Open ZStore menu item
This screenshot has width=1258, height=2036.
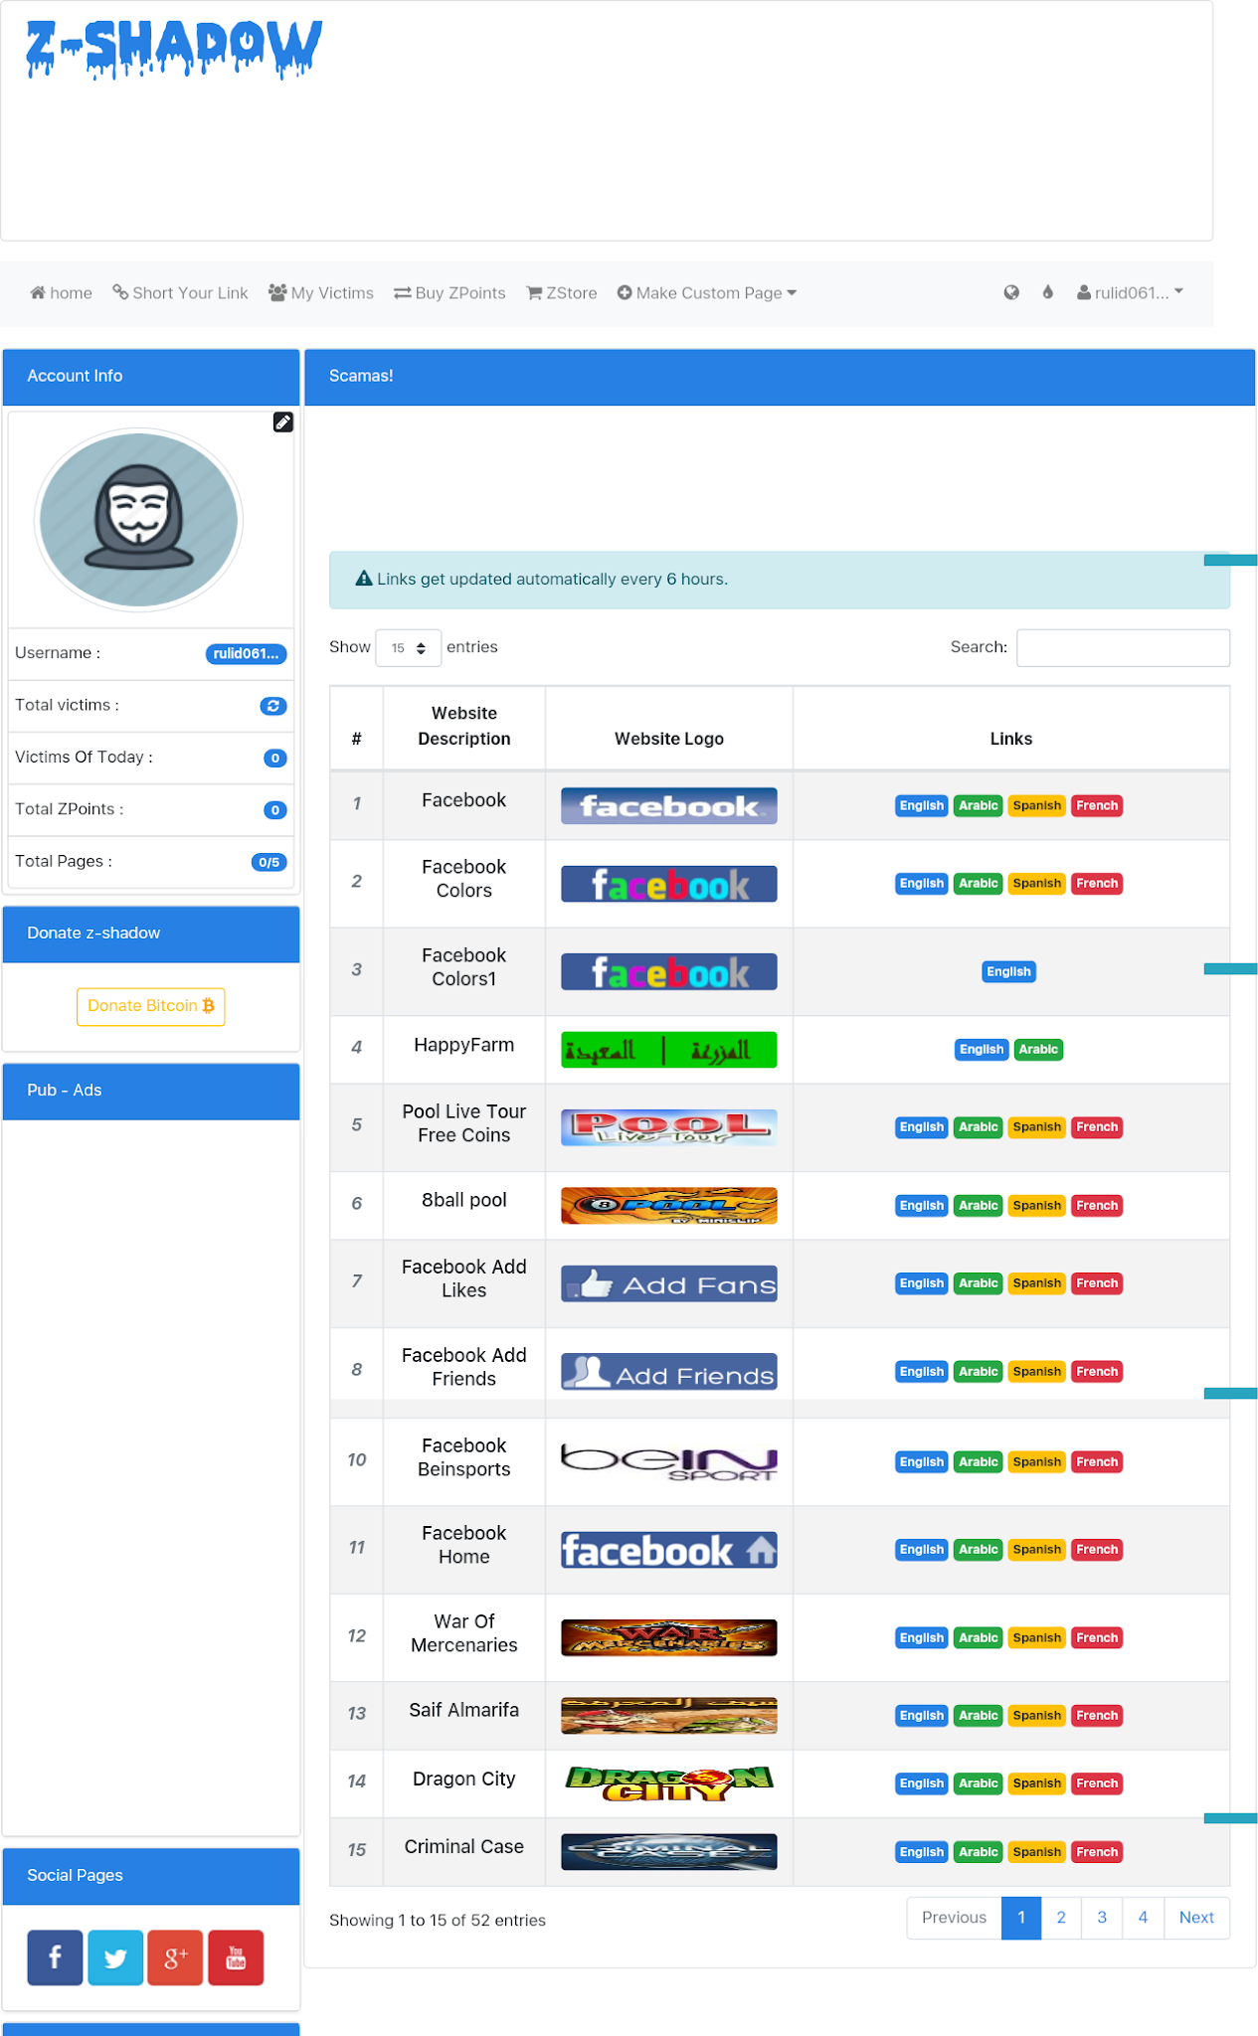point(562,293)
